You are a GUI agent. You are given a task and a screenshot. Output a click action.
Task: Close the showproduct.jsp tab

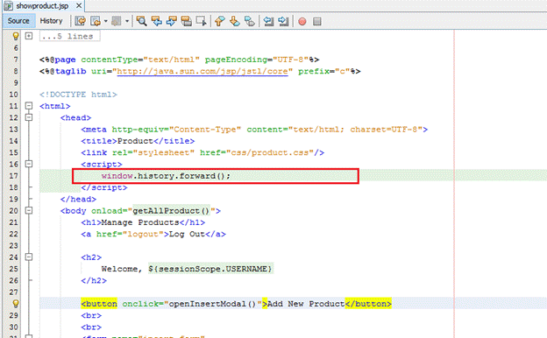click(79, 5)
